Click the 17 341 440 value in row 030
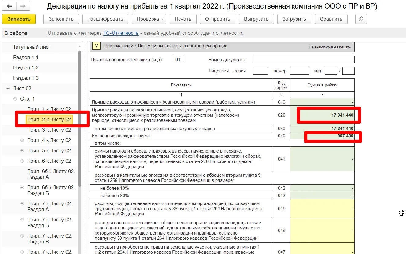Screen dimensions: 406x254 click(x=342, y=129)
